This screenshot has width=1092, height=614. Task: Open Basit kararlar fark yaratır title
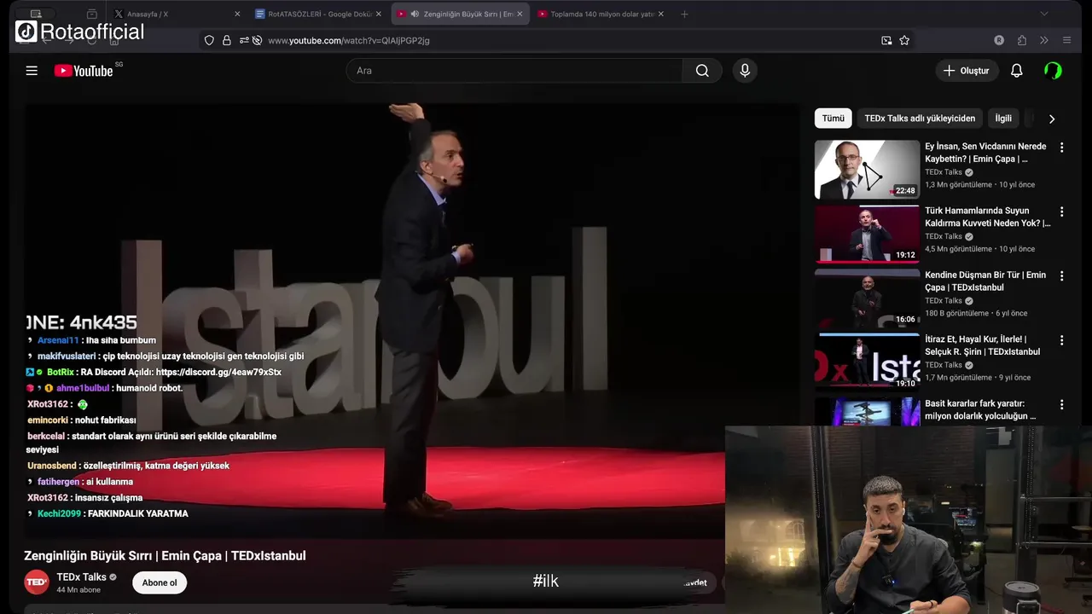click(980, 409)
